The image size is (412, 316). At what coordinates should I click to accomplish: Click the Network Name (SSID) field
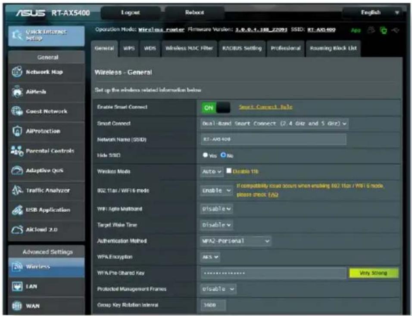274,139
